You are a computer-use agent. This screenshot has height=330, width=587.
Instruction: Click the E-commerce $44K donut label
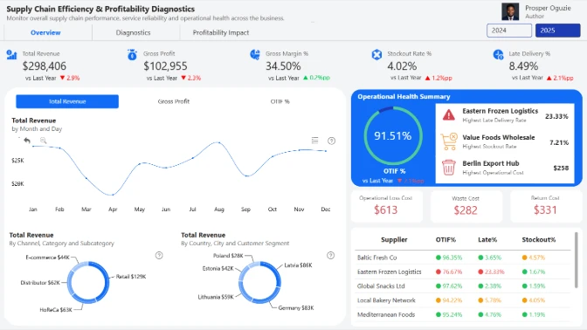point(47,258)
